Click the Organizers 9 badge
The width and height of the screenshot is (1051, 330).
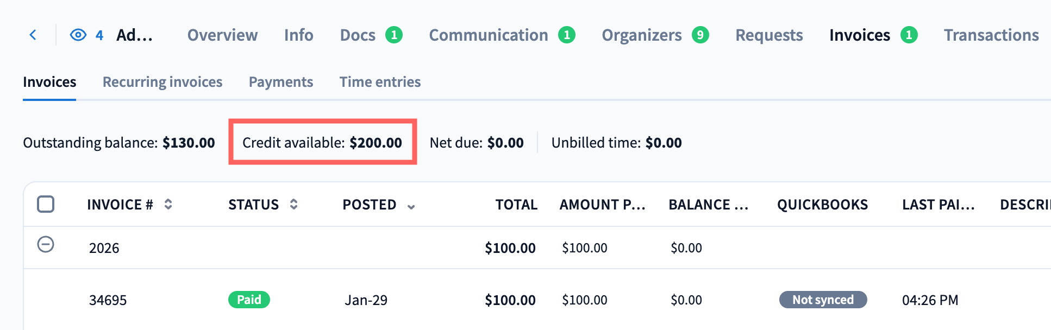coord(700,35)
